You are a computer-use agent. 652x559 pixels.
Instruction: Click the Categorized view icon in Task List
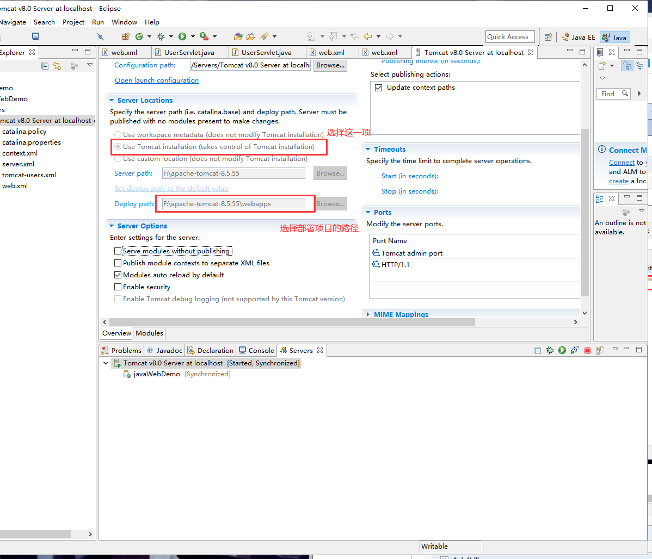pos(628,66)
